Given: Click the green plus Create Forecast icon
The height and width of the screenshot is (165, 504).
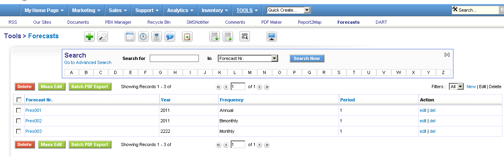Looking at the screenshot, I should [x=89, y=37].
